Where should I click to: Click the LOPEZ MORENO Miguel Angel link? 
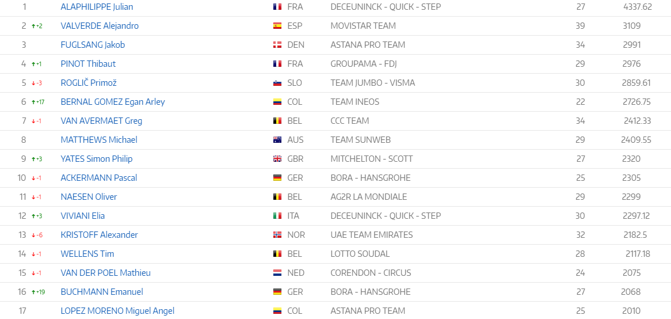click(117, 311)
